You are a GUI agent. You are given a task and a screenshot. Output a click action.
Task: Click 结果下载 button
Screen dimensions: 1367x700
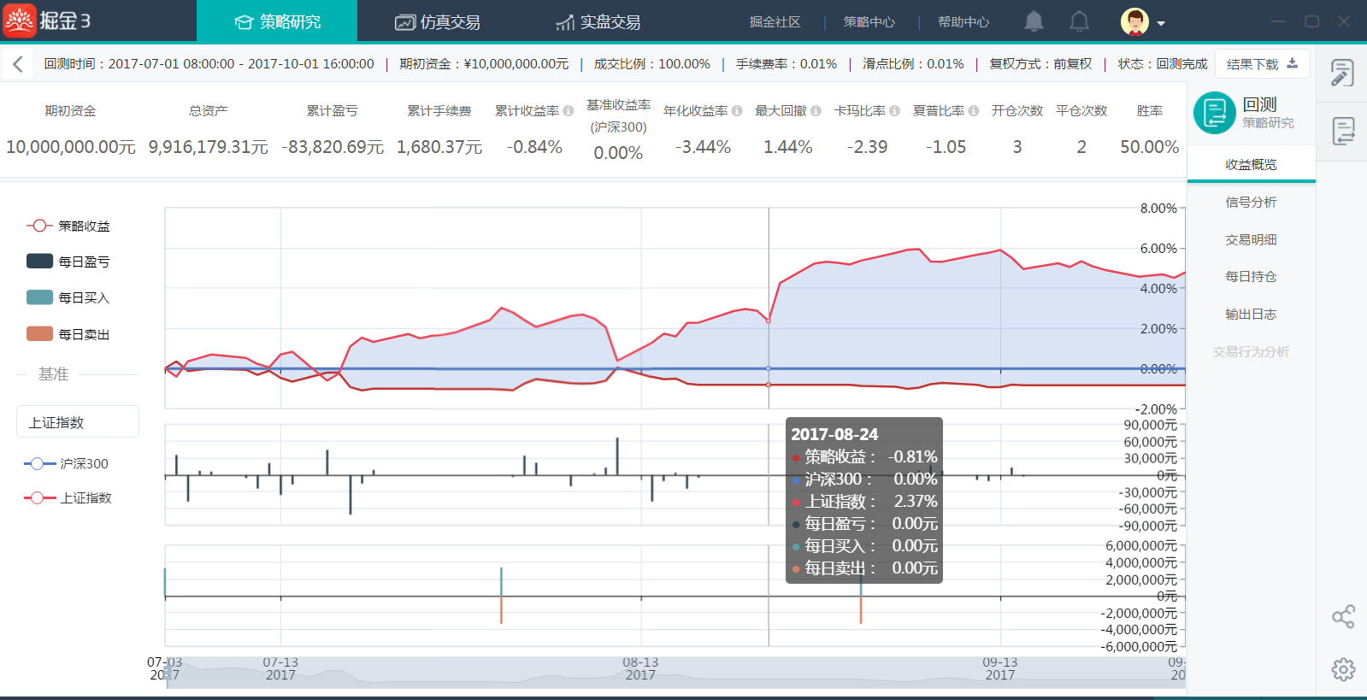click(x=1262, y=64)
